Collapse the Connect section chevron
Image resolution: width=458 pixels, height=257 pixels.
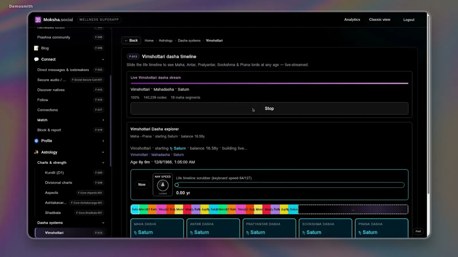click(103, 59)
